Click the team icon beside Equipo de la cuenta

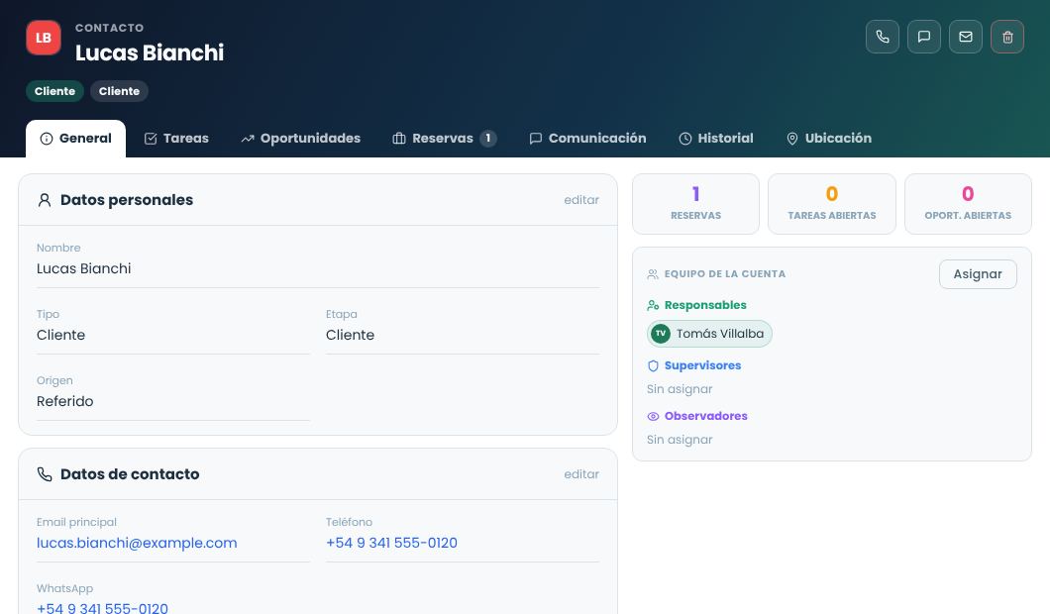(x=652, y=274)
